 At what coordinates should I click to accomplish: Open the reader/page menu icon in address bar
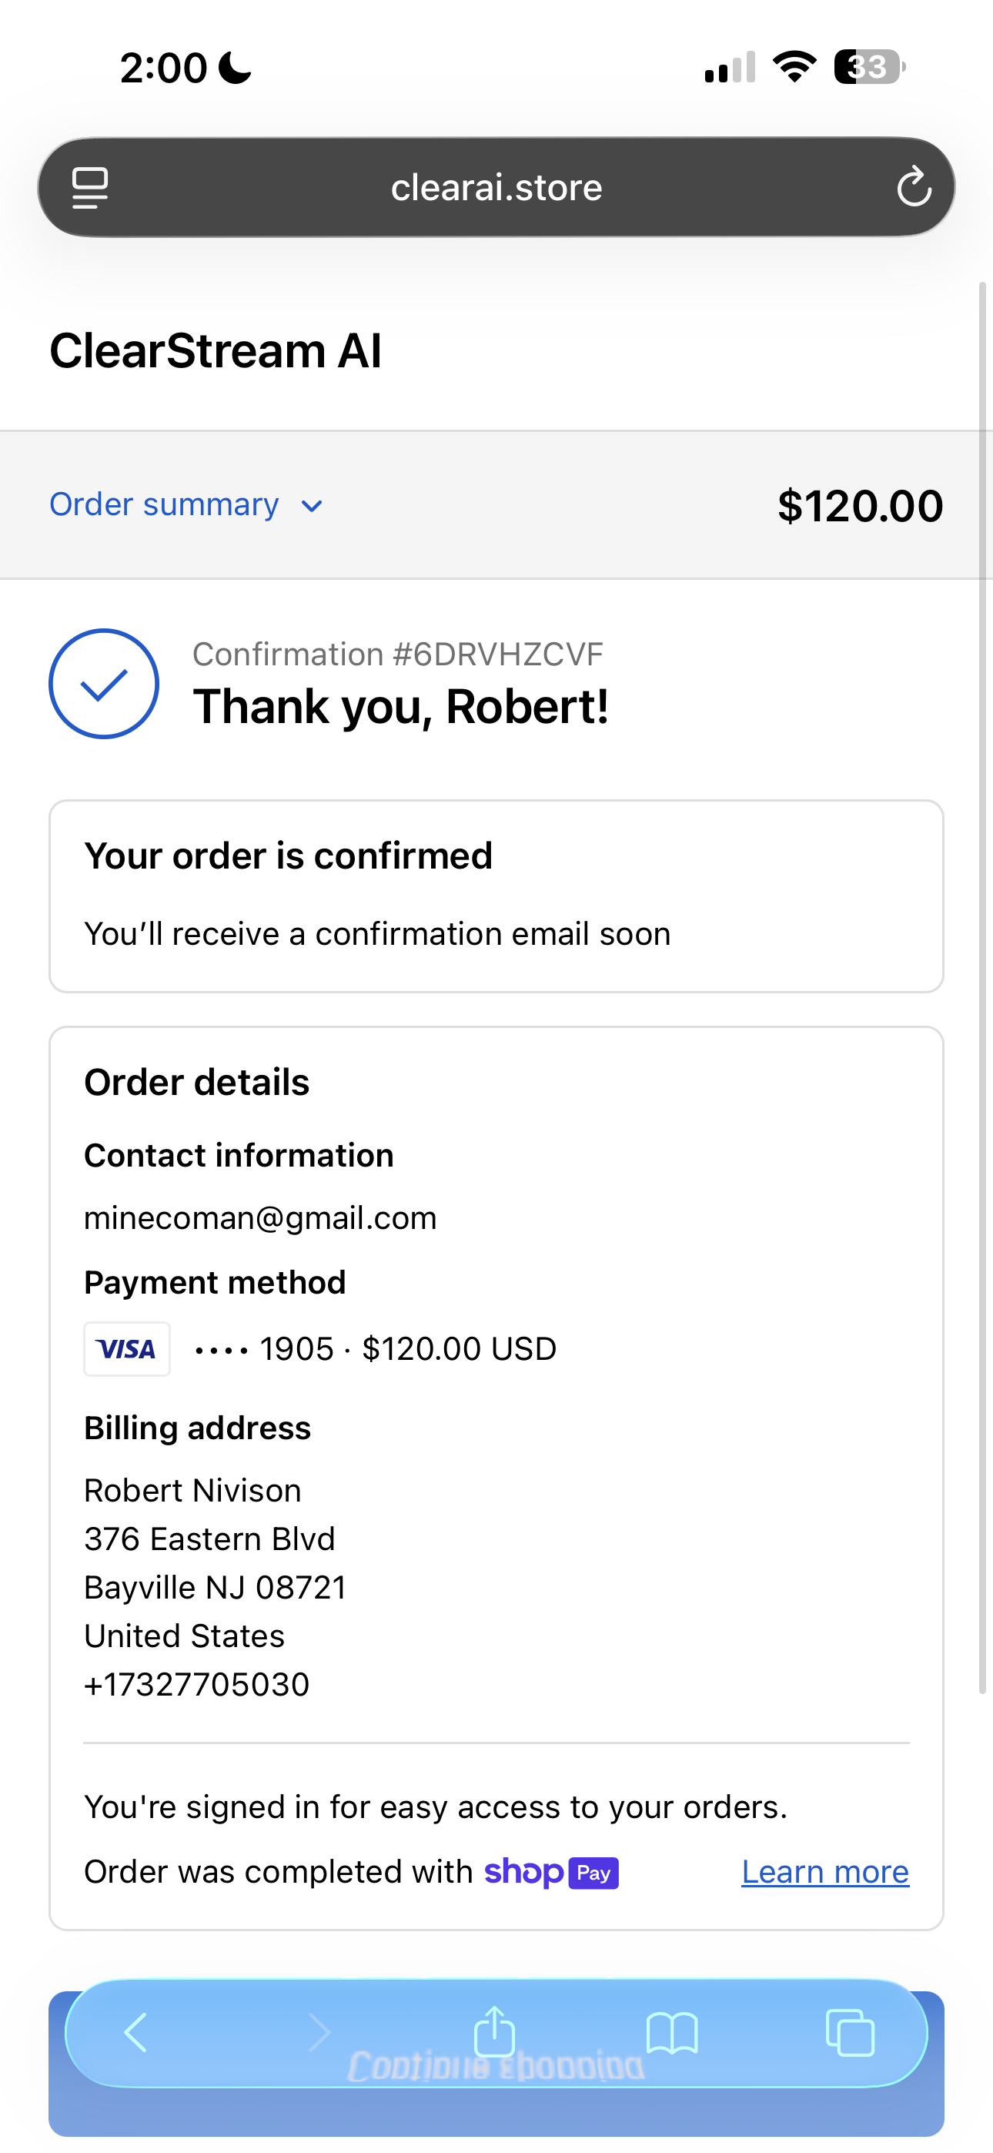pos(90,187)
